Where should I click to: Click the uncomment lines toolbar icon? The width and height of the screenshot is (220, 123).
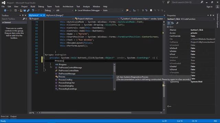click(x=146, y=11)
